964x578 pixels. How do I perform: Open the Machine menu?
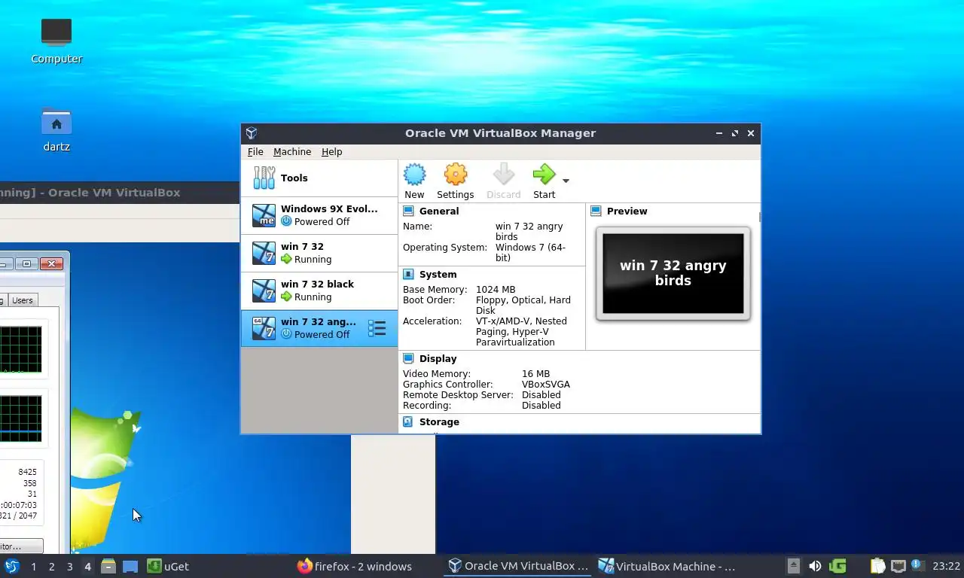pos(292,151)
